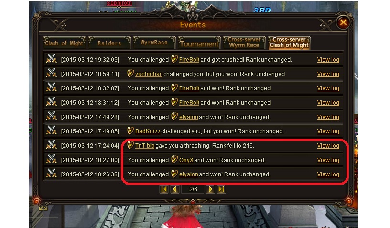View log of yuchichan challenge
390x228 pixels.
[x=328, y=74]
